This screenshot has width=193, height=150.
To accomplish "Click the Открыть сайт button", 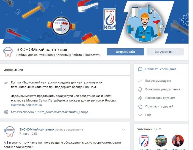I will coord(125,52).
